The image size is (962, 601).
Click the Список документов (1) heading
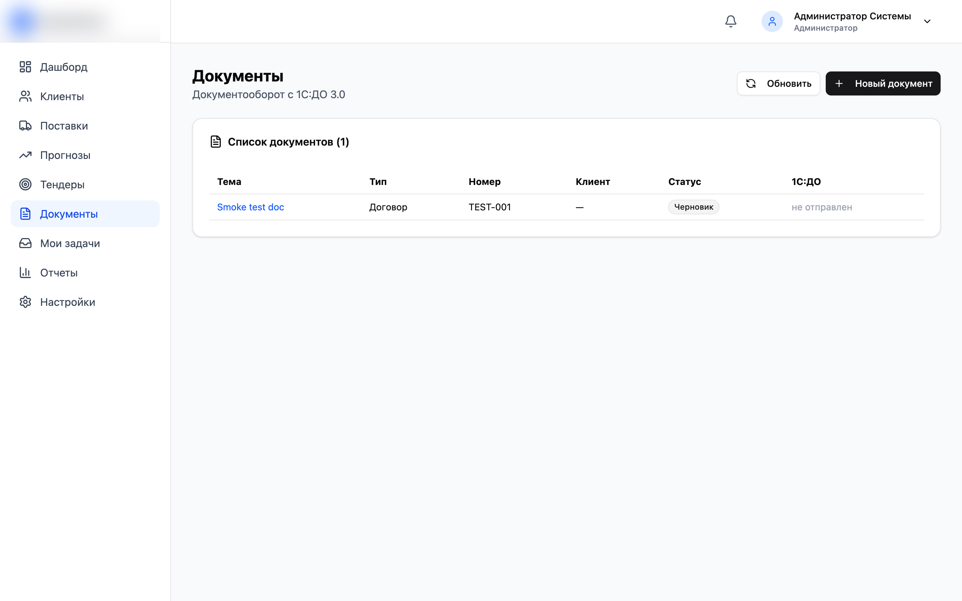point(288,142)
